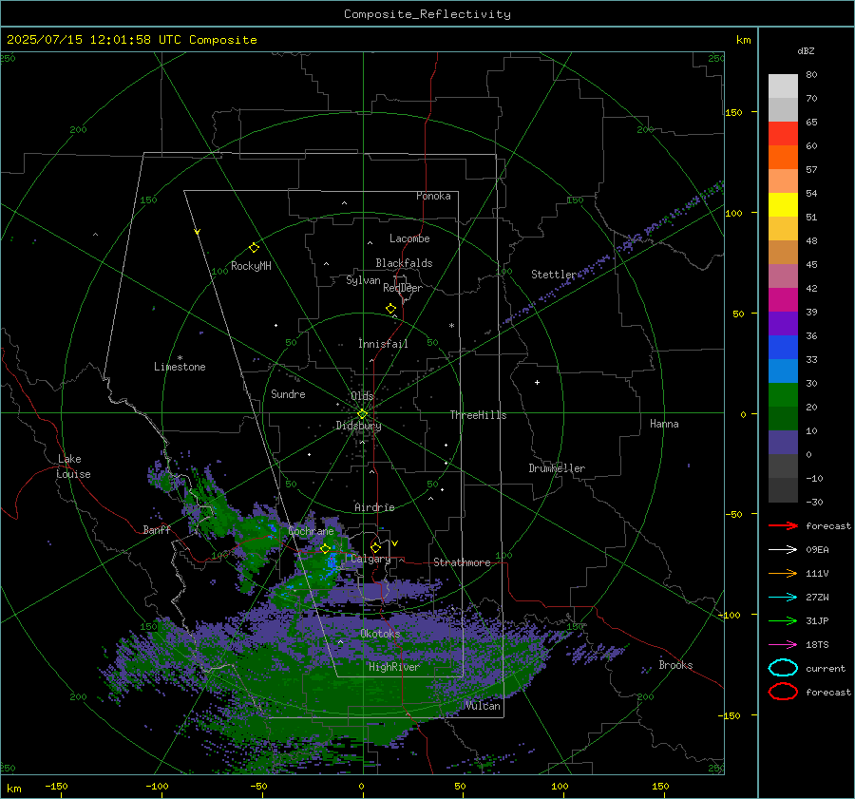This screenshot has width=855, height=799.
Task: Pick the 39 dBZ purple swatch
Action: (x=783, y=323)
